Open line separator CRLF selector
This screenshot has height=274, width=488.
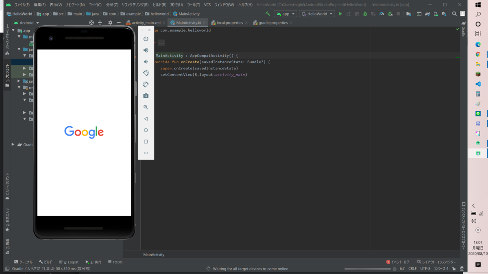(412, 269)
